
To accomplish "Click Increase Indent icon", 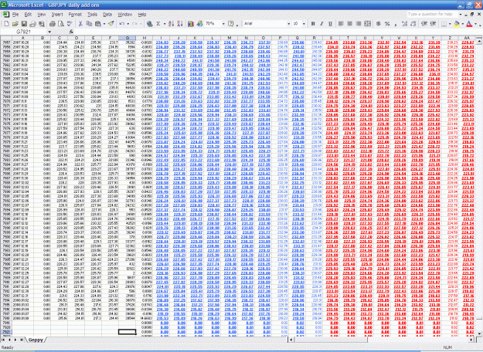I will click(x=433, y=24).
